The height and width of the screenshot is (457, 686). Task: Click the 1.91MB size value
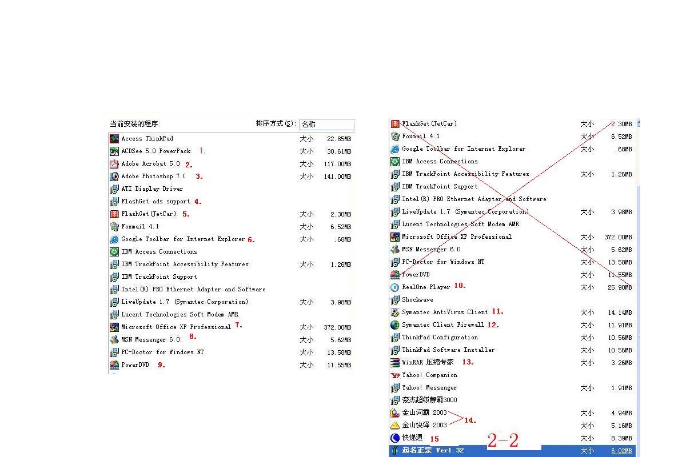621,388
